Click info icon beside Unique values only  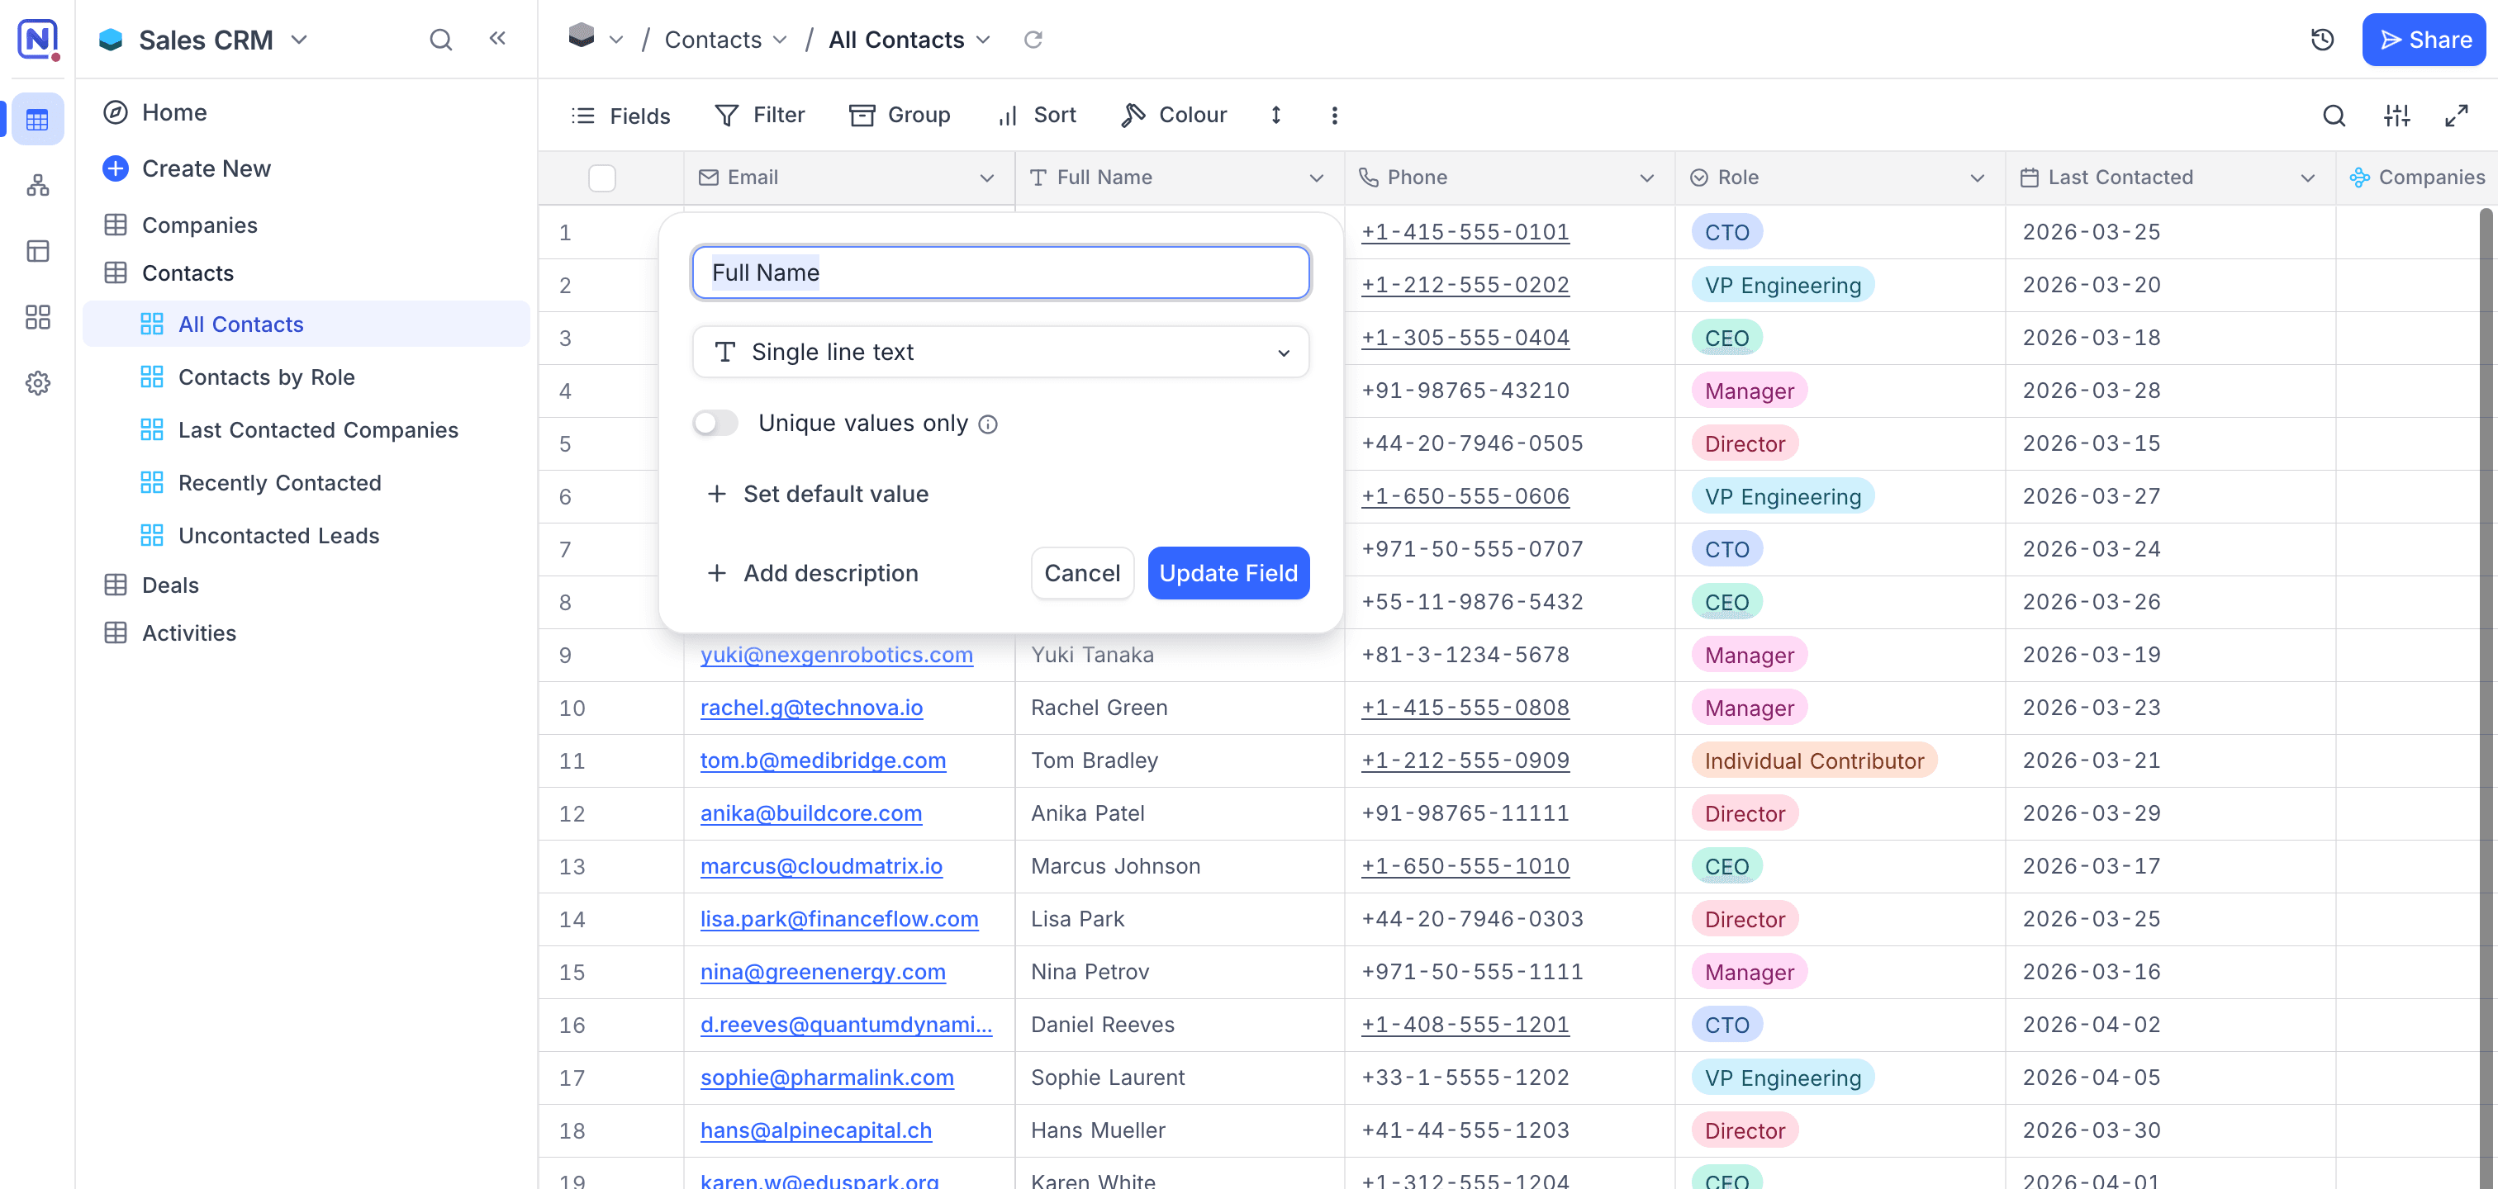point(988,424)
